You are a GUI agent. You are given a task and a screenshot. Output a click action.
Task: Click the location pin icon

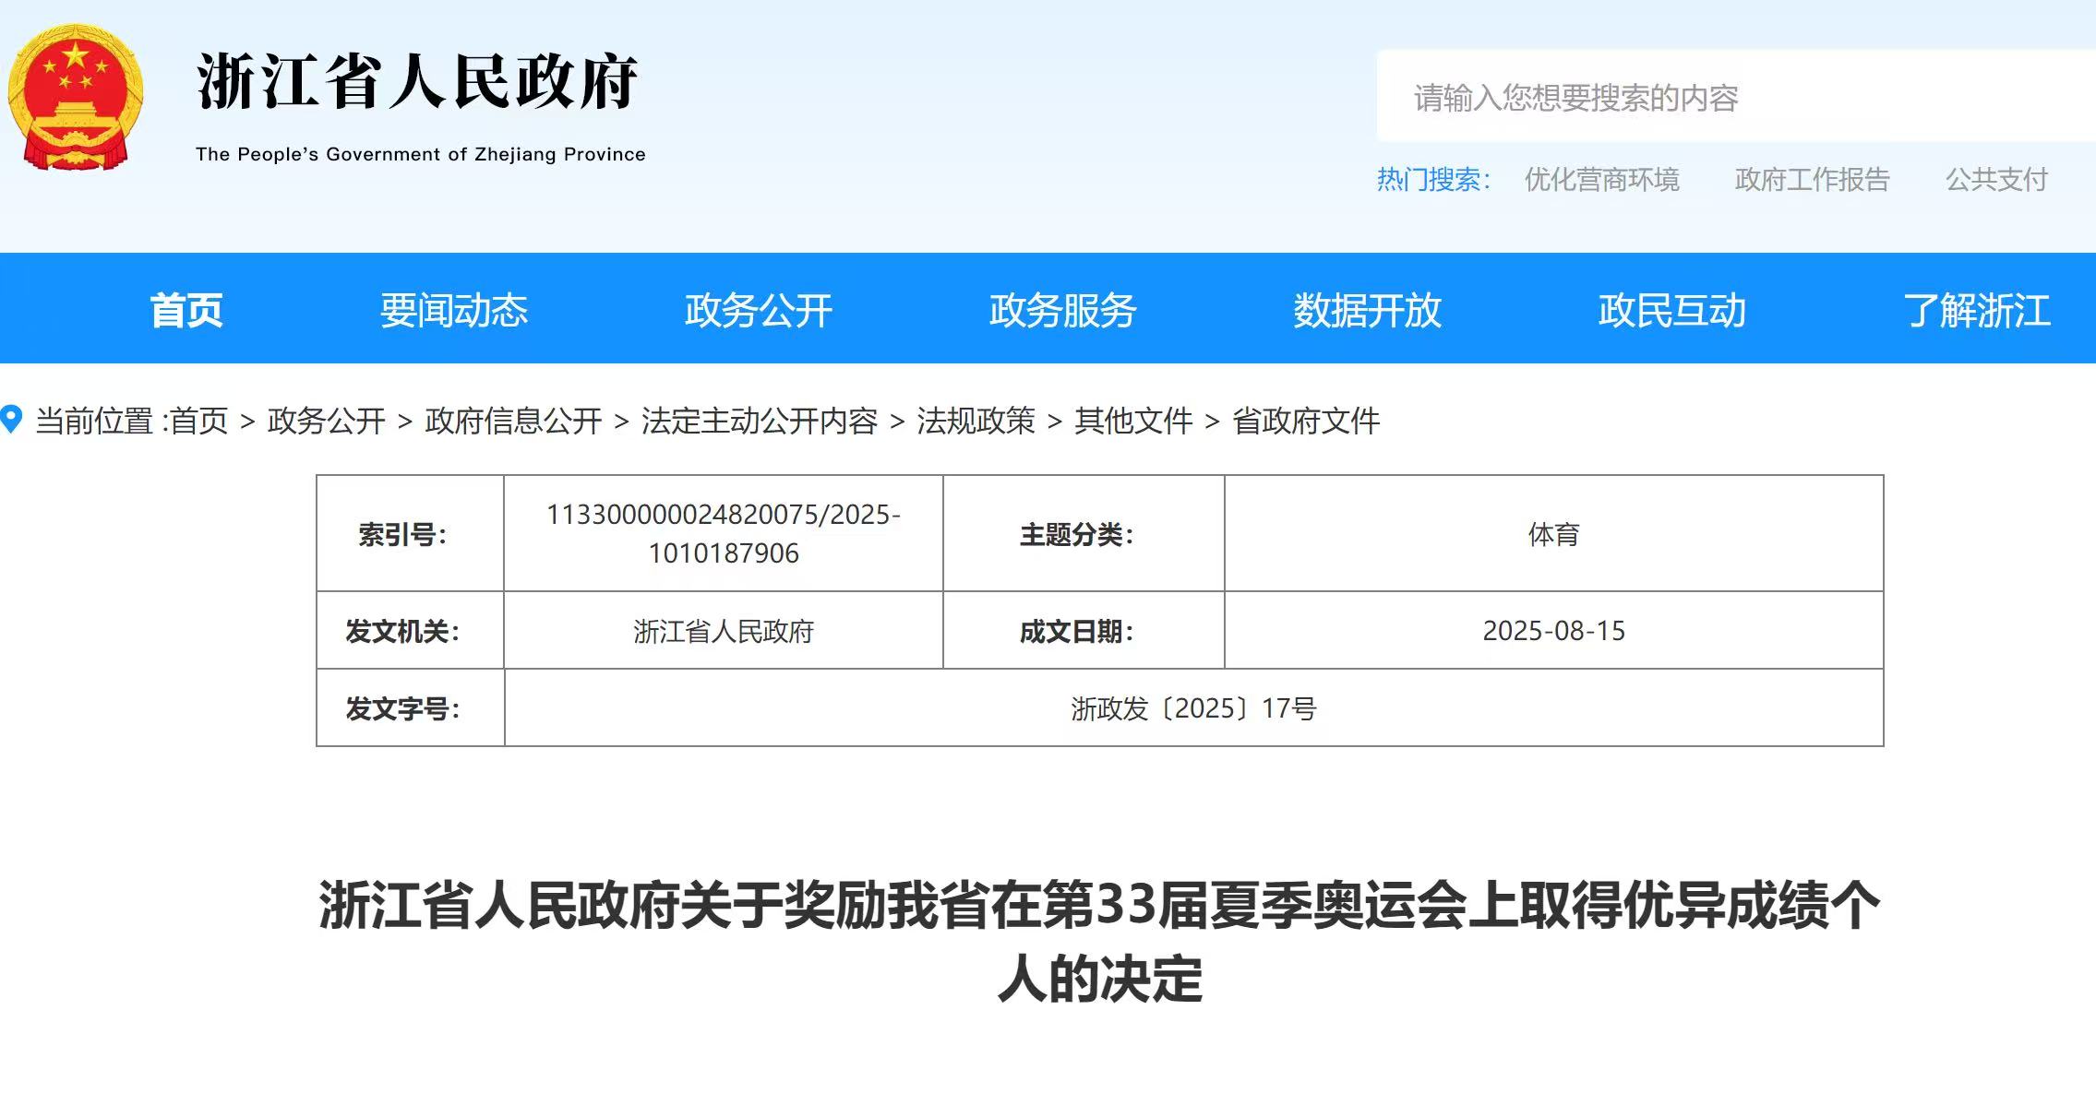pos(11,420)
